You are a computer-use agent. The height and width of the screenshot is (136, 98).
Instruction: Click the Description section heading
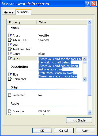tap(19, 67)
